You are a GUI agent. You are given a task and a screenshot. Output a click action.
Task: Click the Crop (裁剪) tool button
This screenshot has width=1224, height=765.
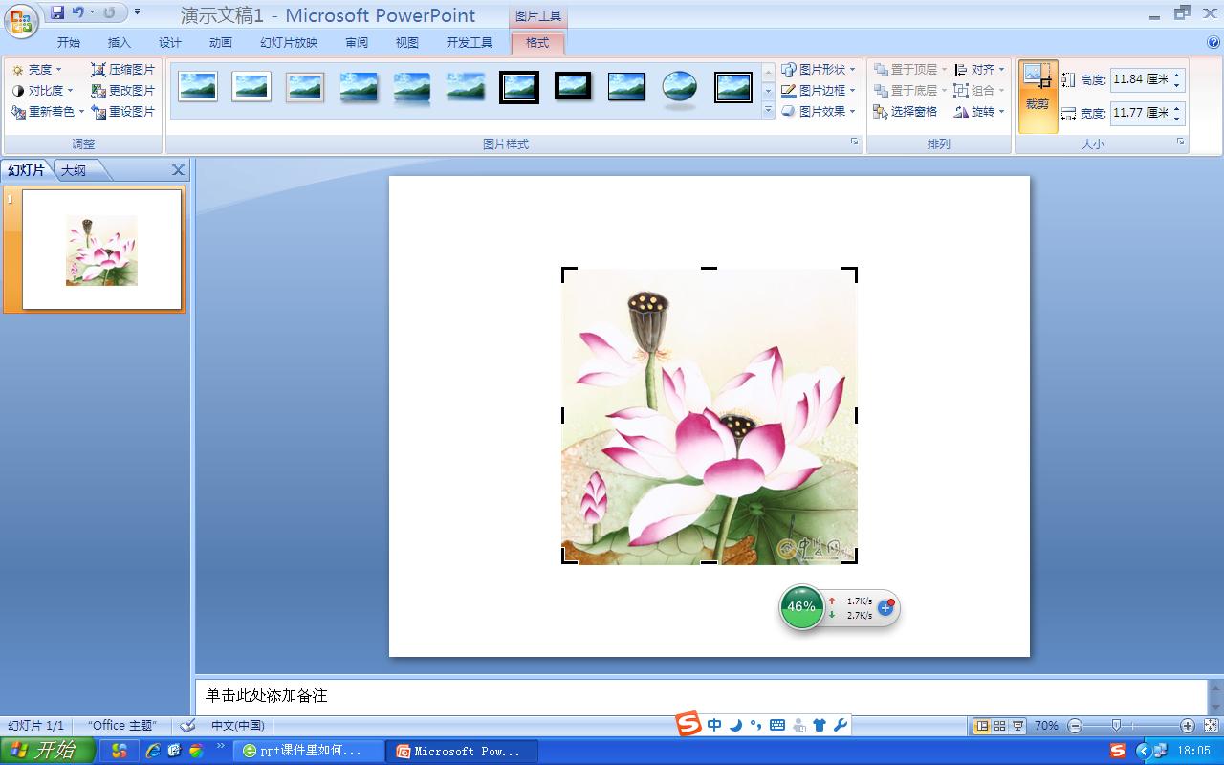coord(1038,97)
